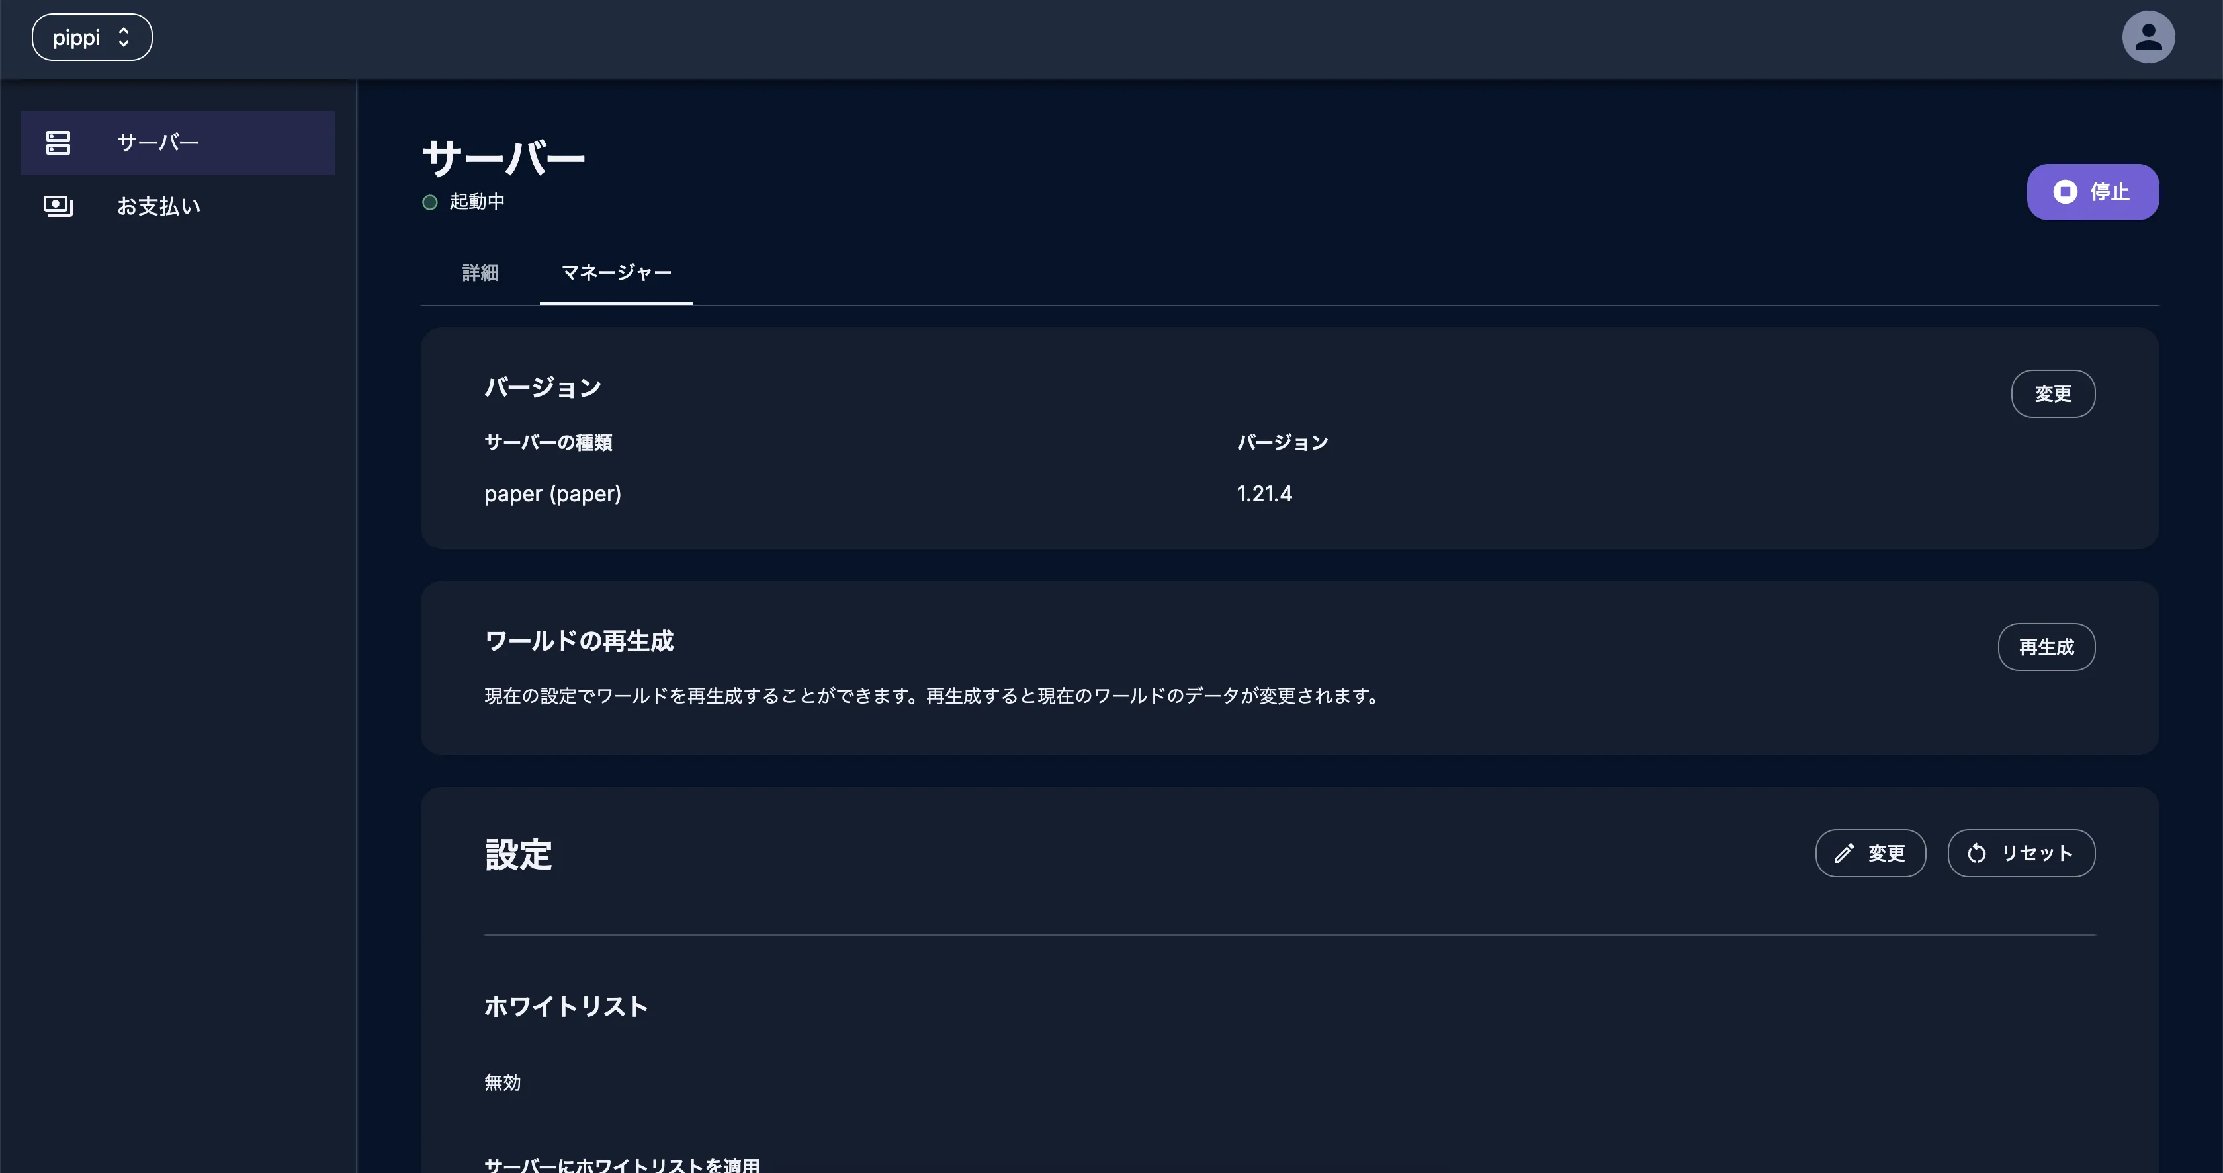Click the server rack icon in sidebar
Viewport: 2223px width, 1173px height.
[58, 142]
